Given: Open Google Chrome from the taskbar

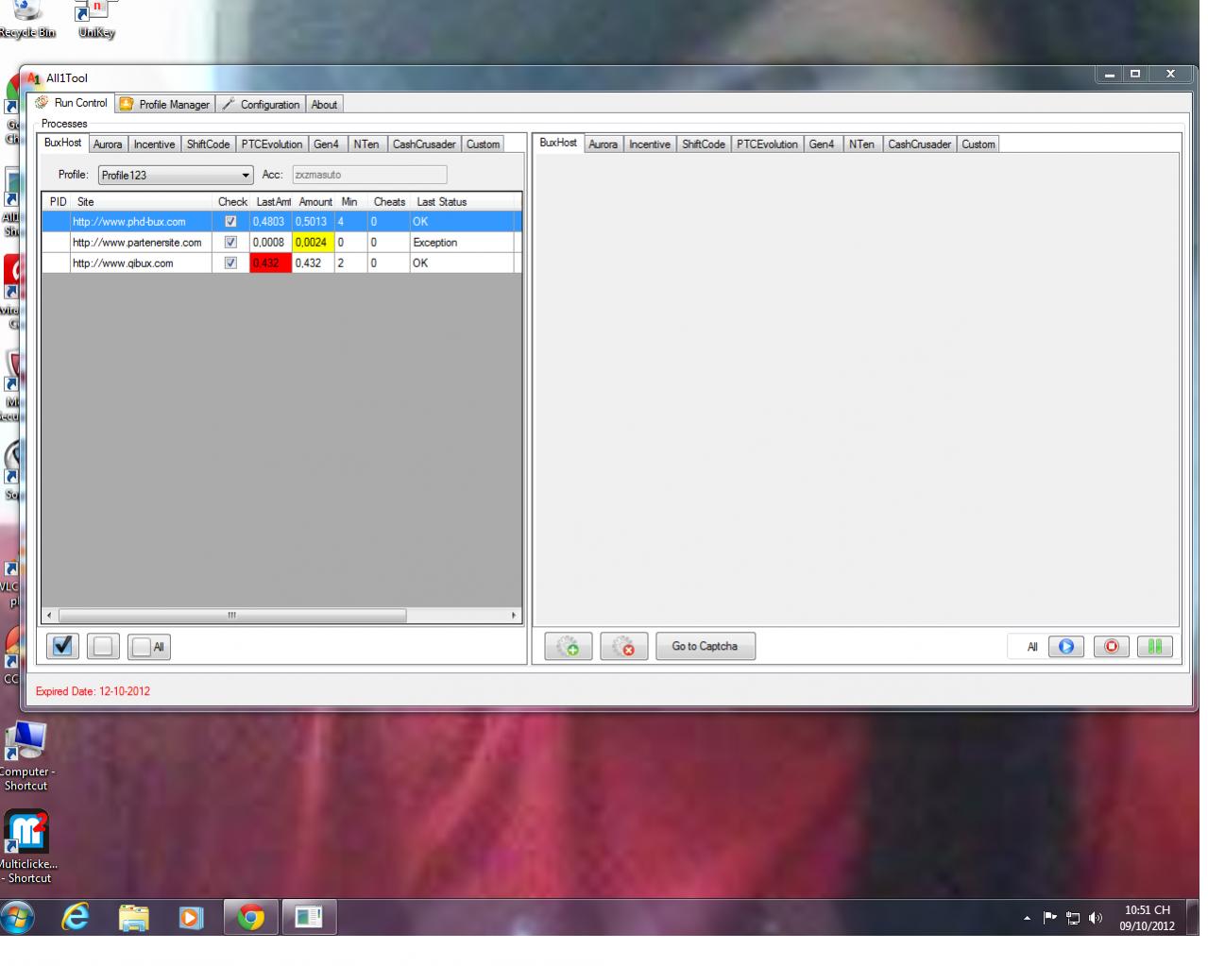Looking at the screenshot, I should coord(250,917).
